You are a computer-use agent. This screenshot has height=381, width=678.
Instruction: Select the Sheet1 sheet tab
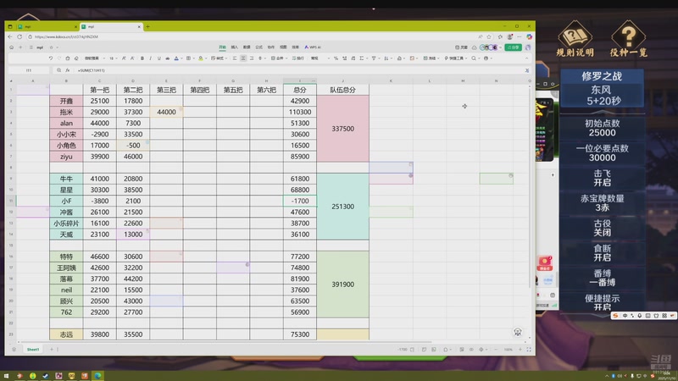[x=33, y=349]
